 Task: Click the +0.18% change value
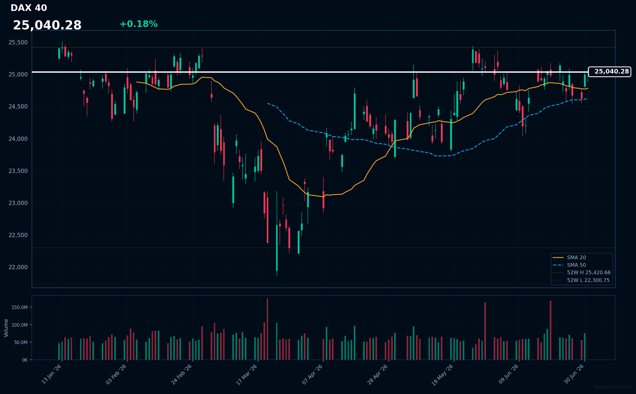[139, 24]
